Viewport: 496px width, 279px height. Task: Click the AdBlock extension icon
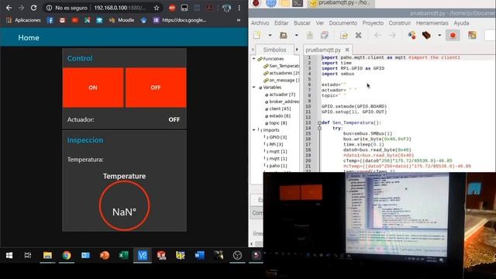172,8
